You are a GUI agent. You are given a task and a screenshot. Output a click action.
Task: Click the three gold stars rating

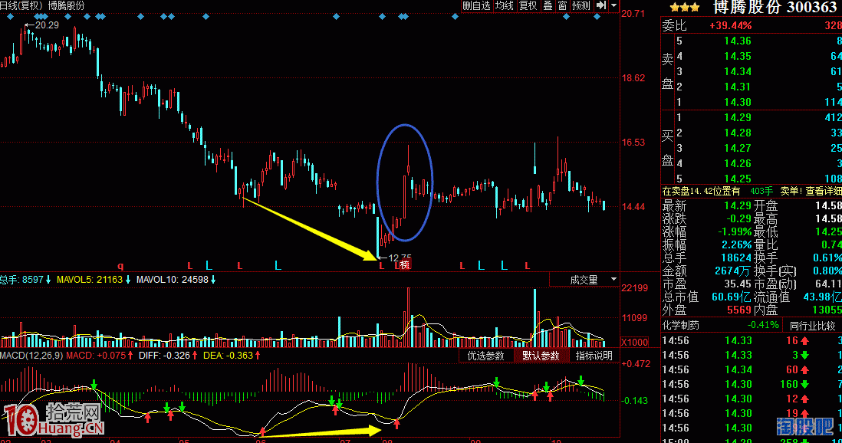coord(685,7)
